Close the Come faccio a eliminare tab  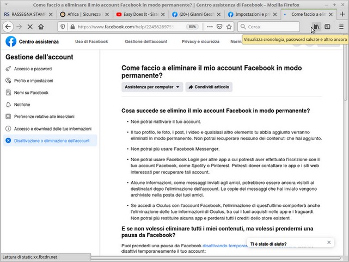331,14
